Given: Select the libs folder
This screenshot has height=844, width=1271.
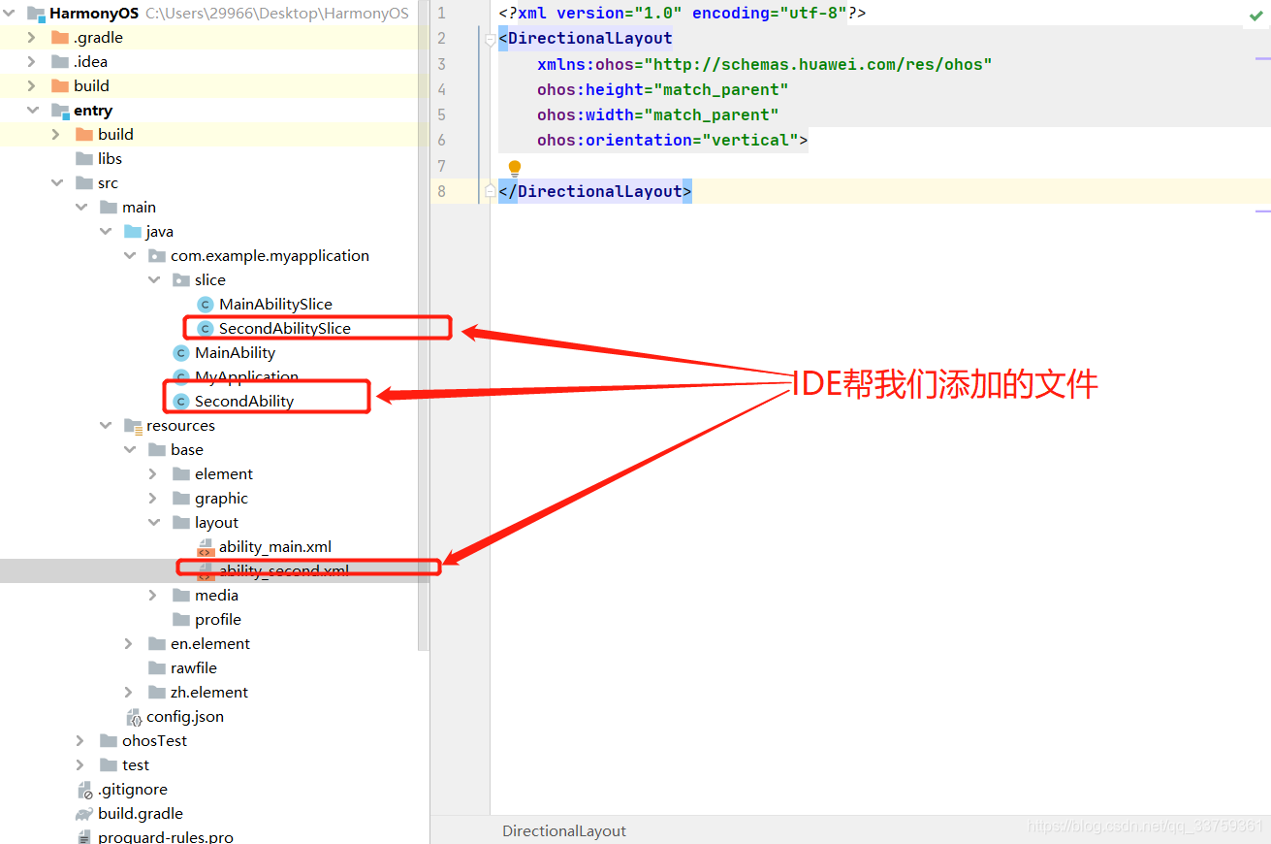Looking at the screenshot, I should [111, 159].
